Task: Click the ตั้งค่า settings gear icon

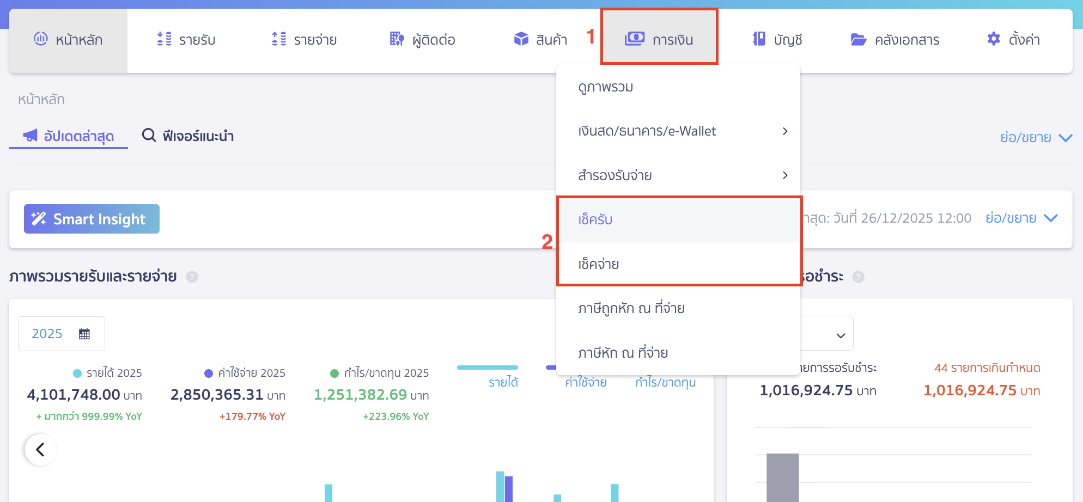Action: point(994,39)
